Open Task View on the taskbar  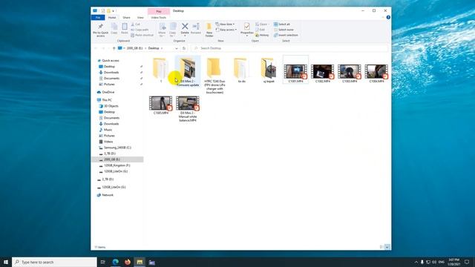pos(102,262)
